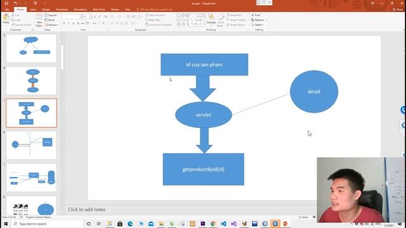Open Task View from the taskbar
This screenshot has width=406, height=228.
[x=99, y=224]
